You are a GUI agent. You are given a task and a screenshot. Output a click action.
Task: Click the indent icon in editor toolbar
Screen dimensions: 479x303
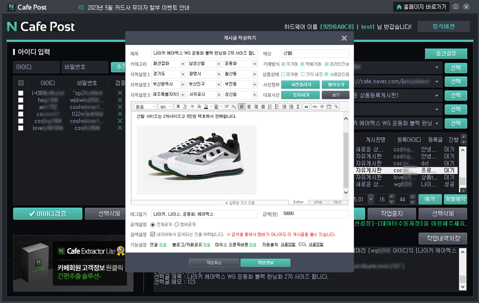coord(291,106)
